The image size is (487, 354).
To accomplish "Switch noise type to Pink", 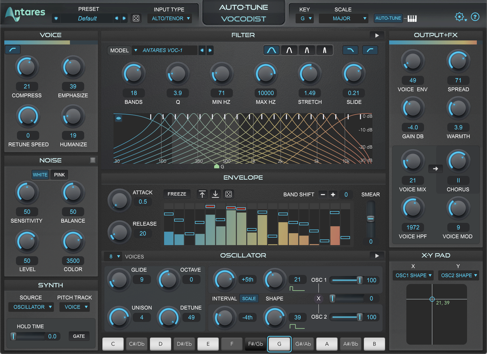I will [x=59, y=175].
